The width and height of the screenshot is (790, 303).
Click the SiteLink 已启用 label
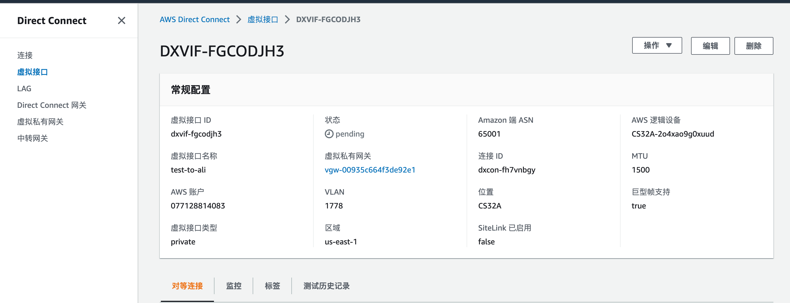tap(504, 228)
